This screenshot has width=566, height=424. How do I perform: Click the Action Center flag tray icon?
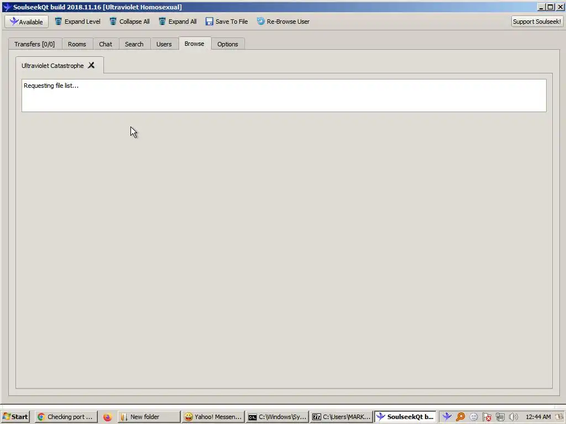[x=486, y=417]
